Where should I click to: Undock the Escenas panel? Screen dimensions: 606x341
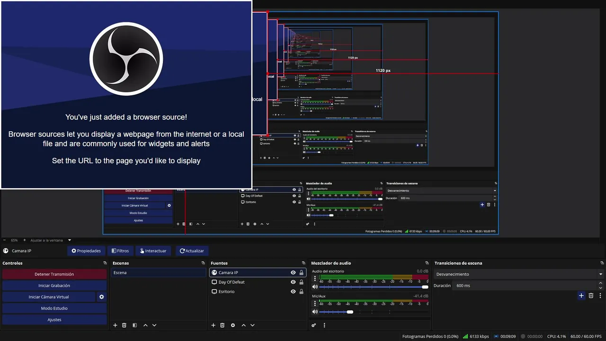point(203,263)
